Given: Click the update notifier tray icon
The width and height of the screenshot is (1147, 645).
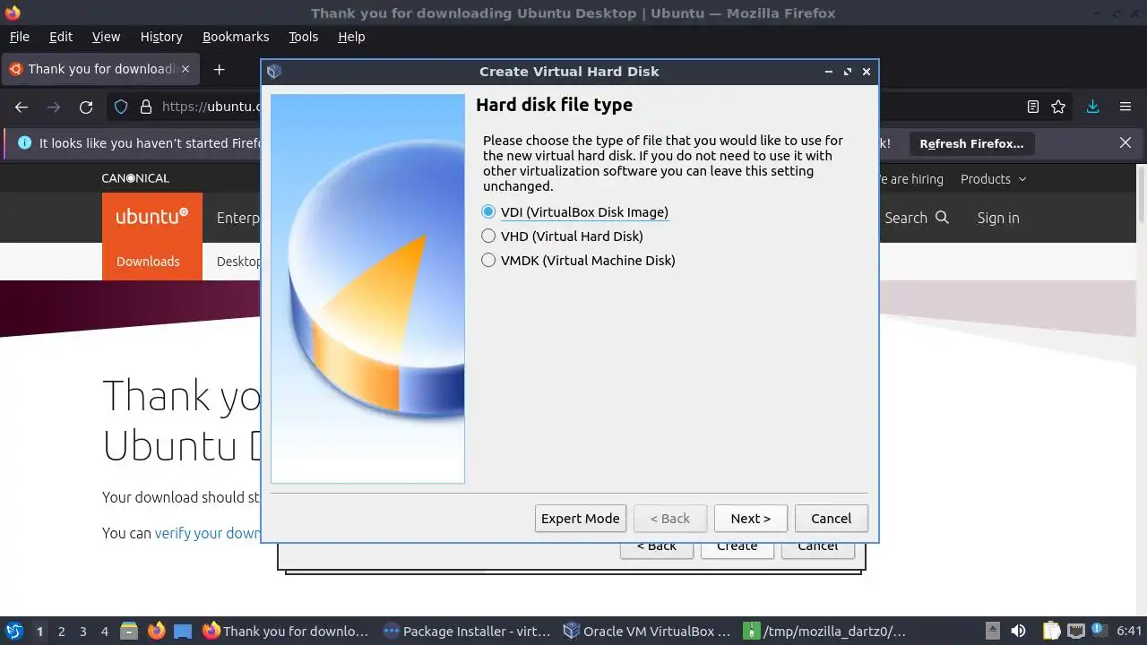Looking at the screenshot, I should pyautogui.click(x=1099, y=631).
